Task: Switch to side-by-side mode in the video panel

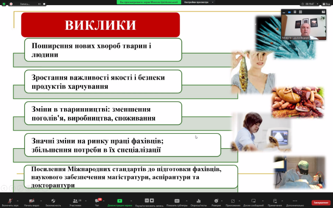Action: (323, 12)
